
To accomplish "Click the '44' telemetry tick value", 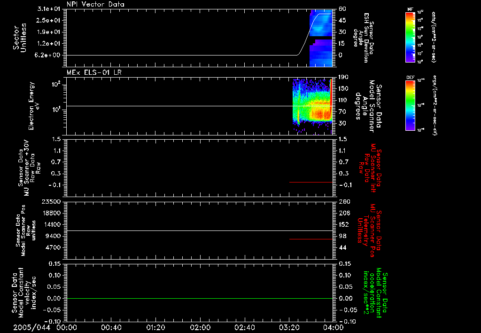I will click(342, 247).
